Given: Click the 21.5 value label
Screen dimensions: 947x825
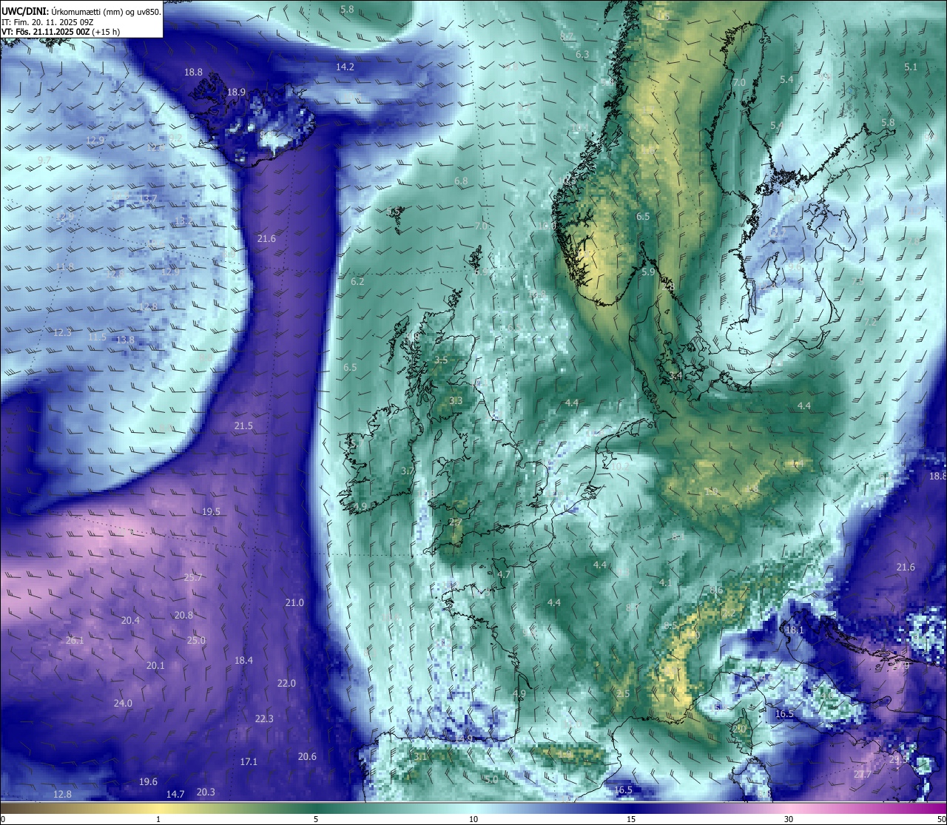Looking at the screenshot, I should [243, 426].
